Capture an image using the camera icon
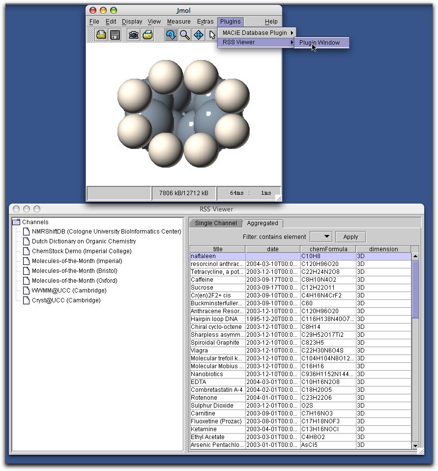This screenshot has width=438, height=471. coord(133,34)
